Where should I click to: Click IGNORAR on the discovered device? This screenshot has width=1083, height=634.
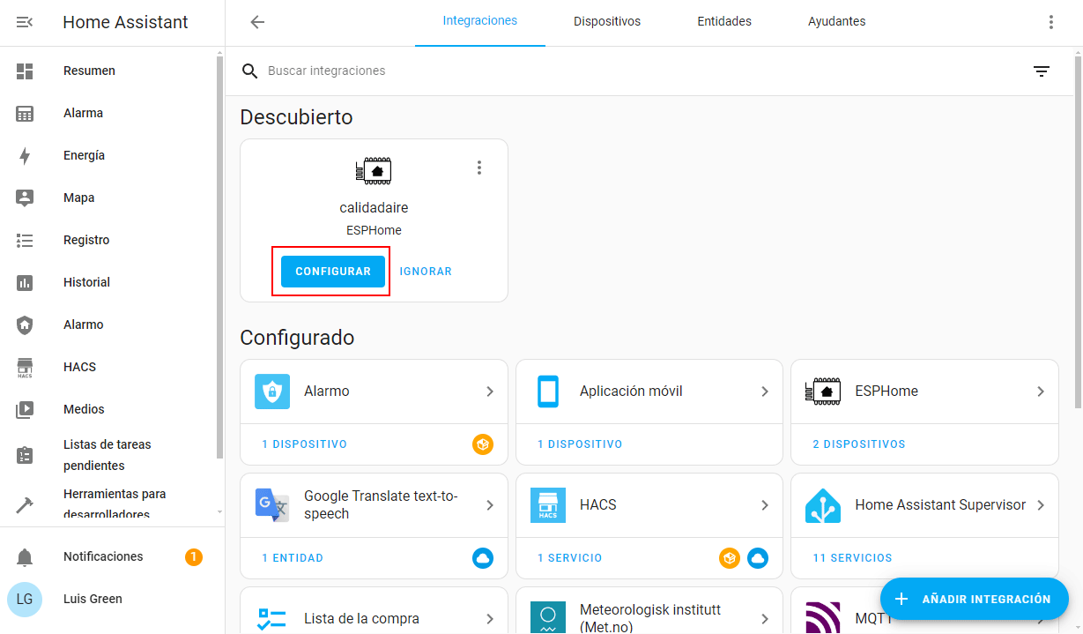(426, 272)
